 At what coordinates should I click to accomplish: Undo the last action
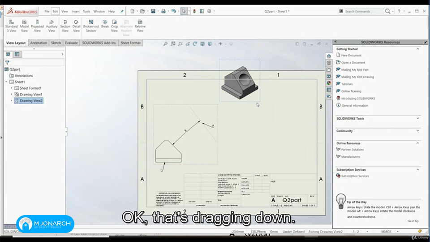pyautogui.click(x=174, y=11)
